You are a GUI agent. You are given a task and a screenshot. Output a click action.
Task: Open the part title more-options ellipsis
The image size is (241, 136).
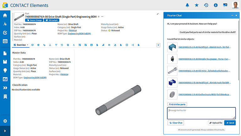(102, 17)
